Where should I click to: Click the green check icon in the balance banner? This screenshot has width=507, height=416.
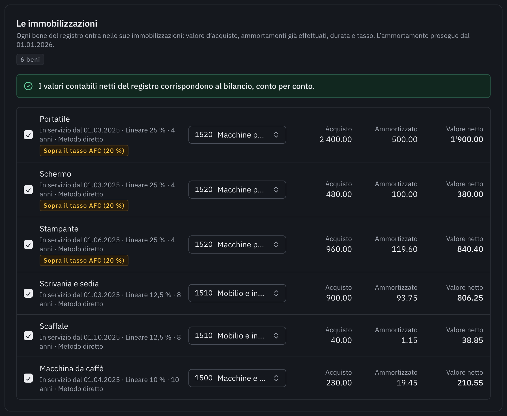coord(28,86)
